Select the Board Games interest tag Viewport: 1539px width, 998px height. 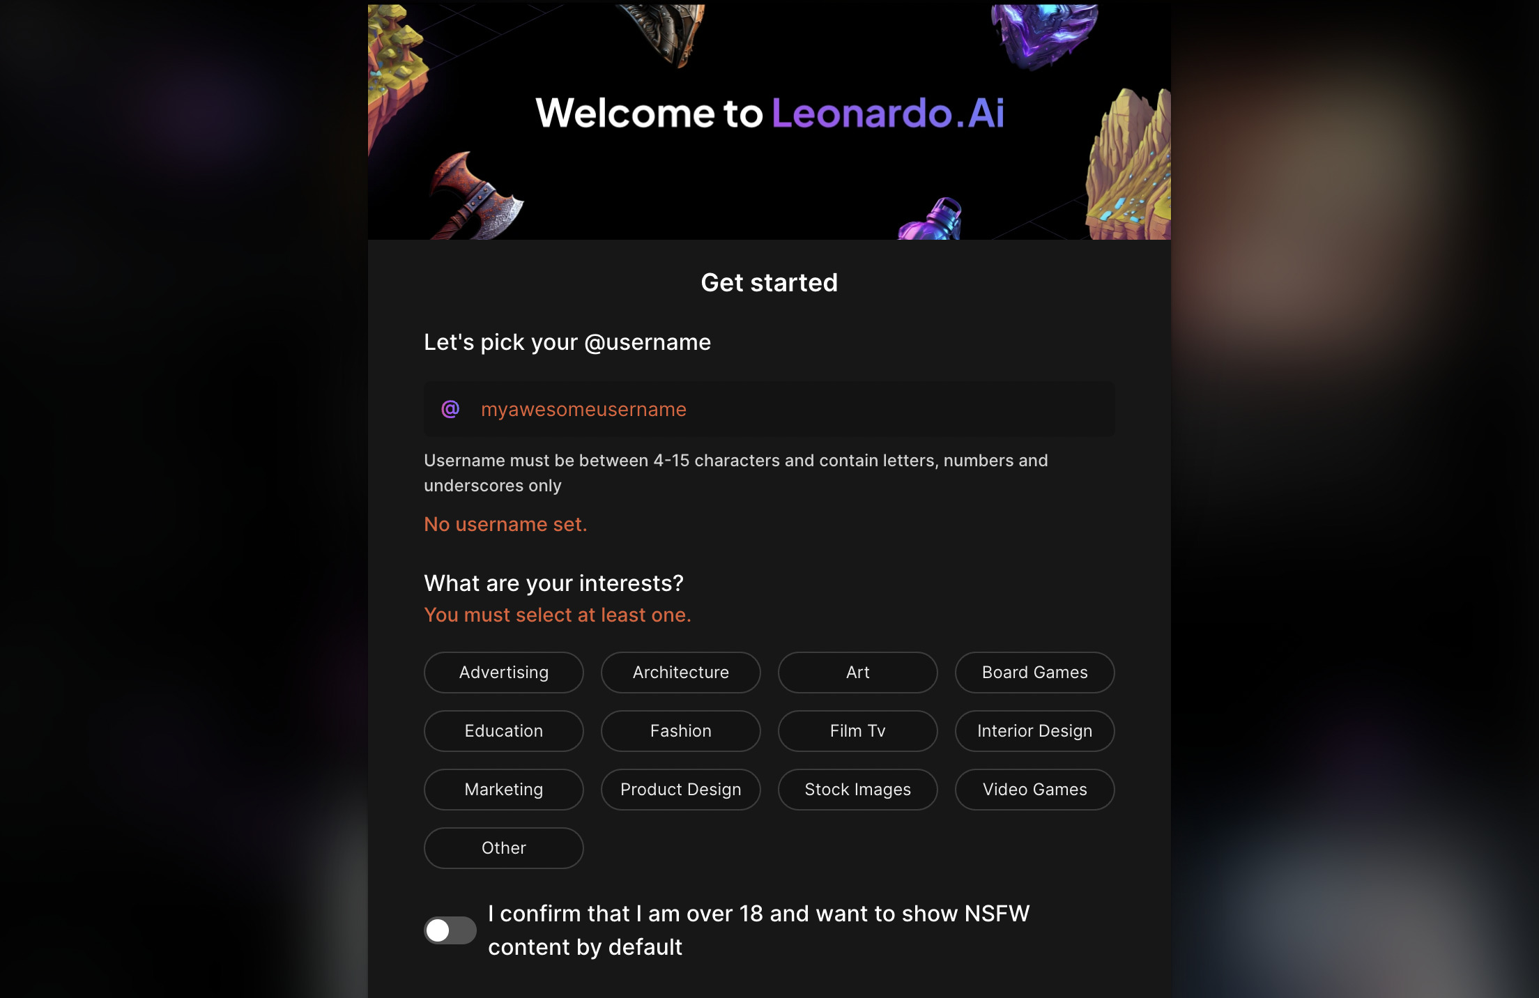click(x=1034, y=673)
